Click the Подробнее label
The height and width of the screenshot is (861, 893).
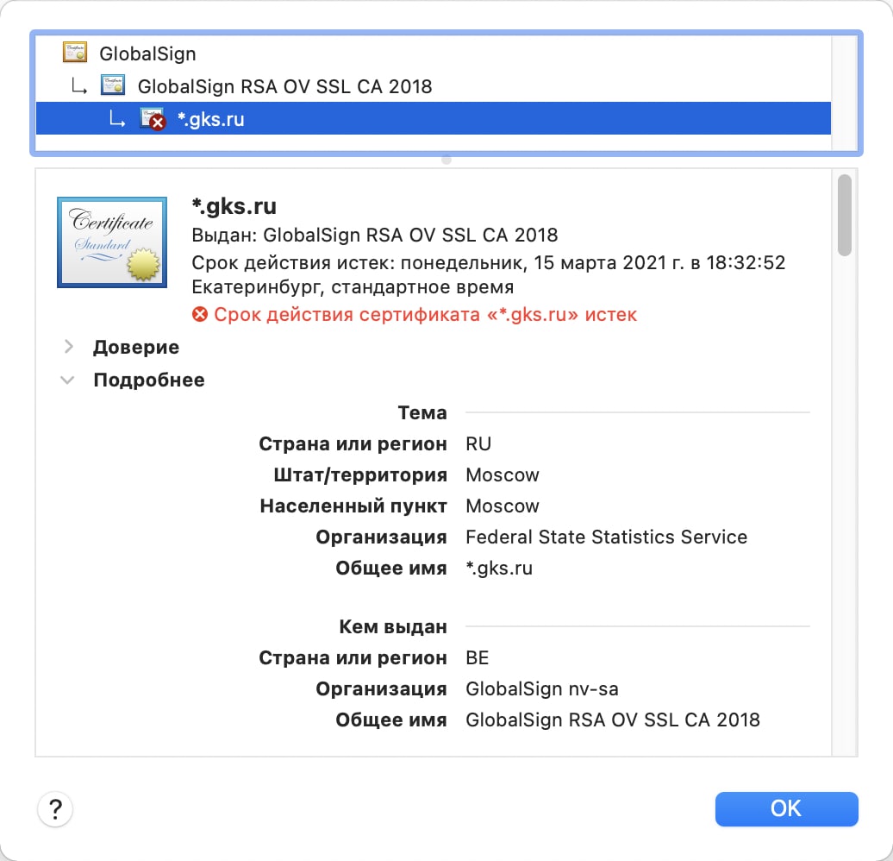(x=149, y=380)
